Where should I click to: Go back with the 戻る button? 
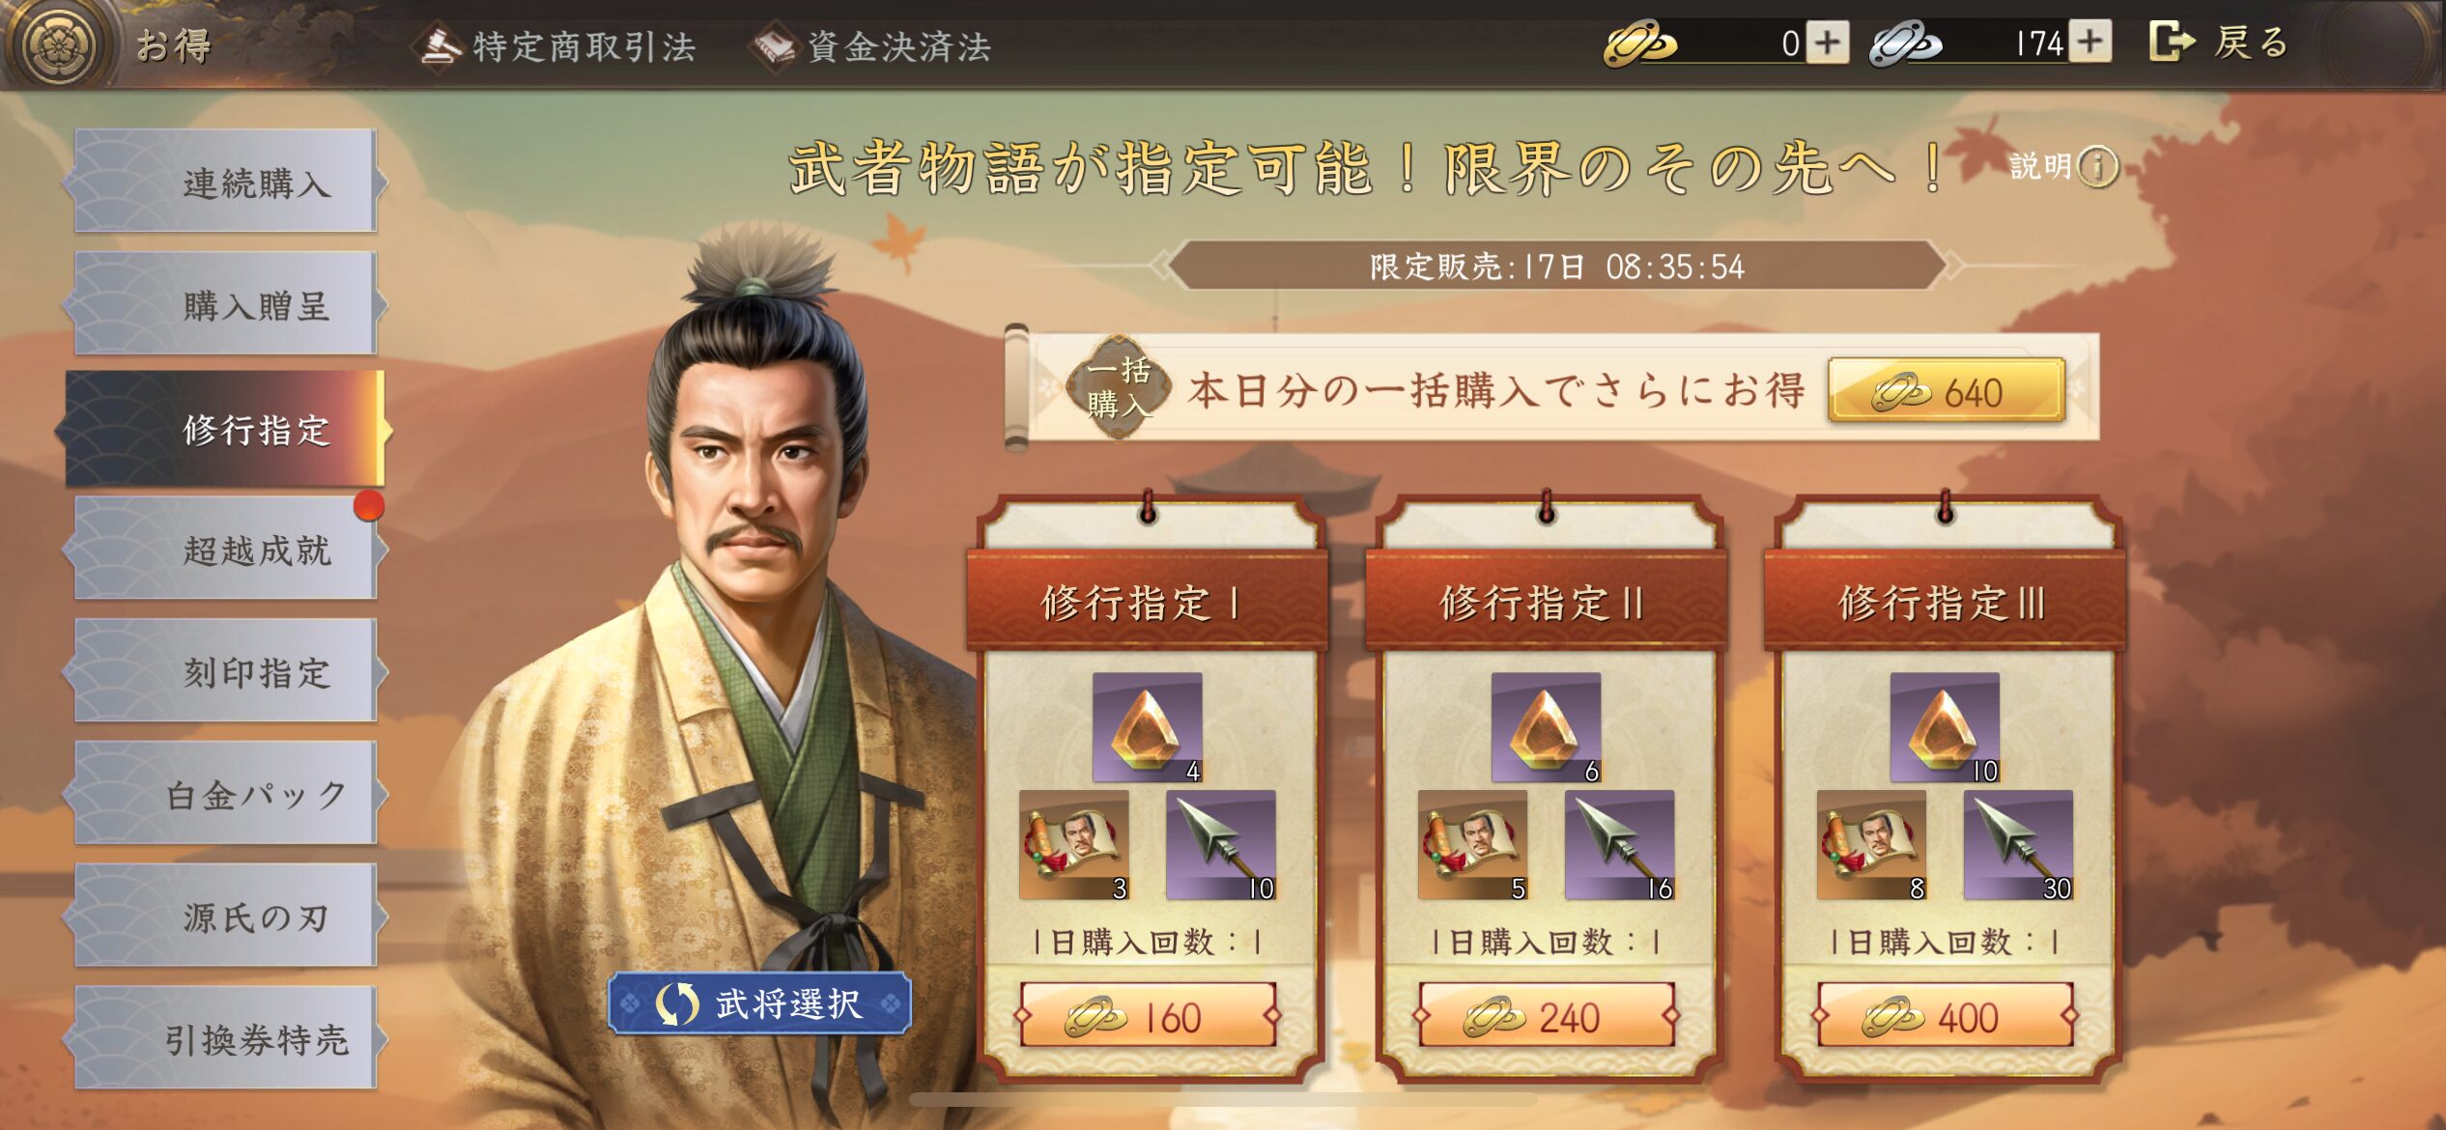coord(2220,42)
